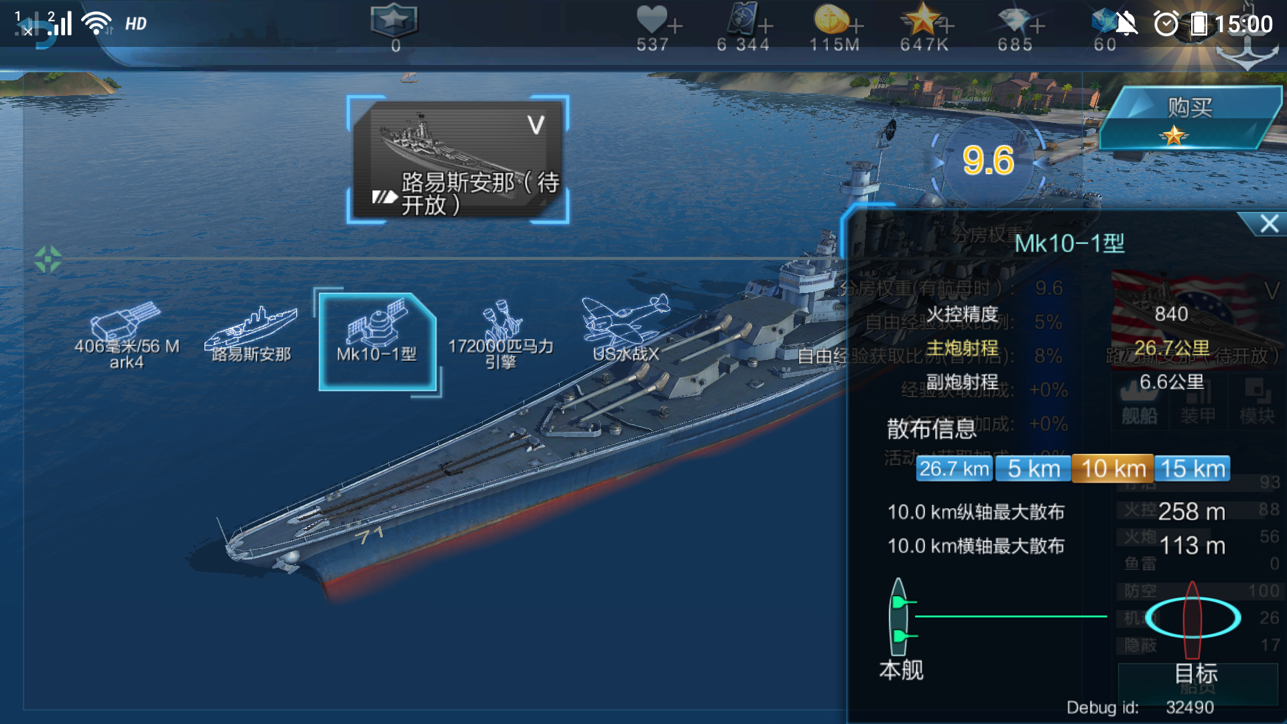This screenshot has height=724, width=1287.
Task: Select the 15 km dispersion range
Action: [x=1192, y=469]
